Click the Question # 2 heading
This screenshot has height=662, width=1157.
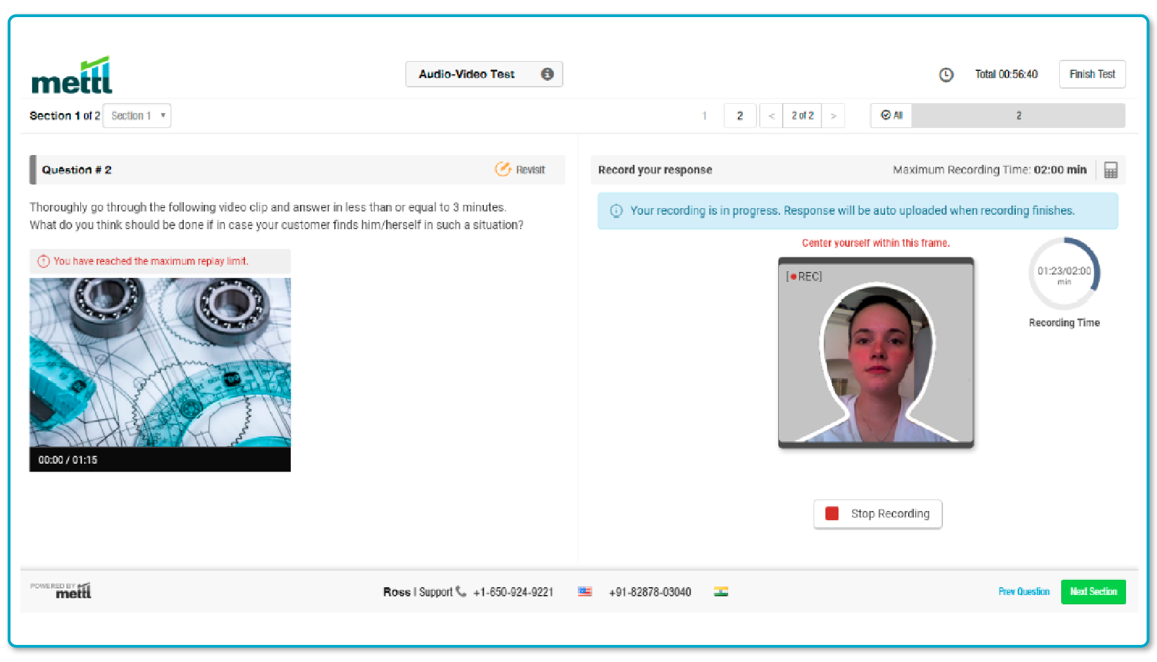pos(77,170)
